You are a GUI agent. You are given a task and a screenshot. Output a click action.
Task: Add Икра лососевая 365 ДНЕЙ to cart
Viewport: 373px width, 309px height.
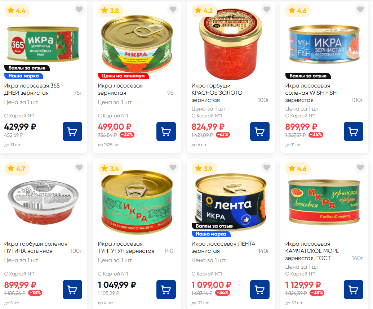click(x=72, y=131)
